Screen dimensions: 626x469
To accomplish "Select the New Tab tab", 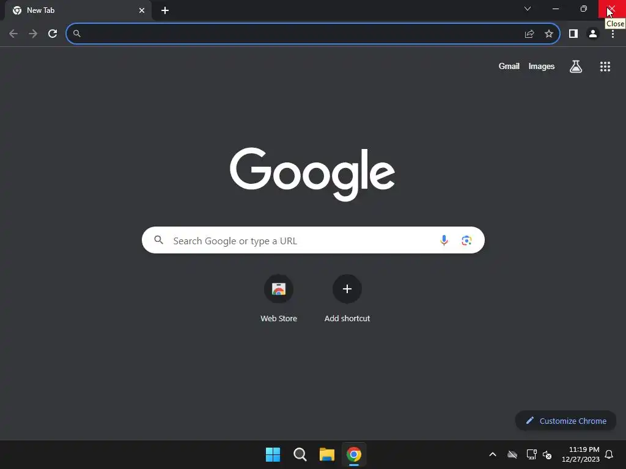I will tap(78, 10).
